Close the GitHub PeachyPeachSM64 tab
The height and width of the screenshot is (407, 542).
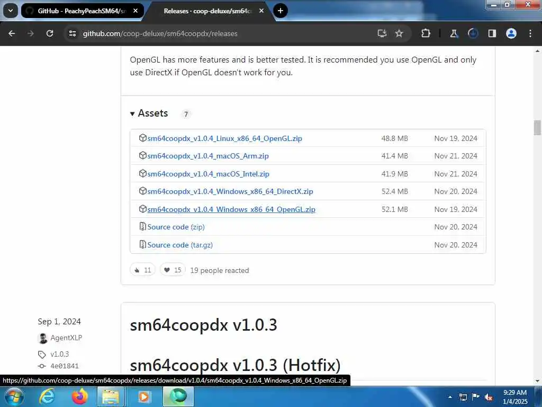(135, 11)
